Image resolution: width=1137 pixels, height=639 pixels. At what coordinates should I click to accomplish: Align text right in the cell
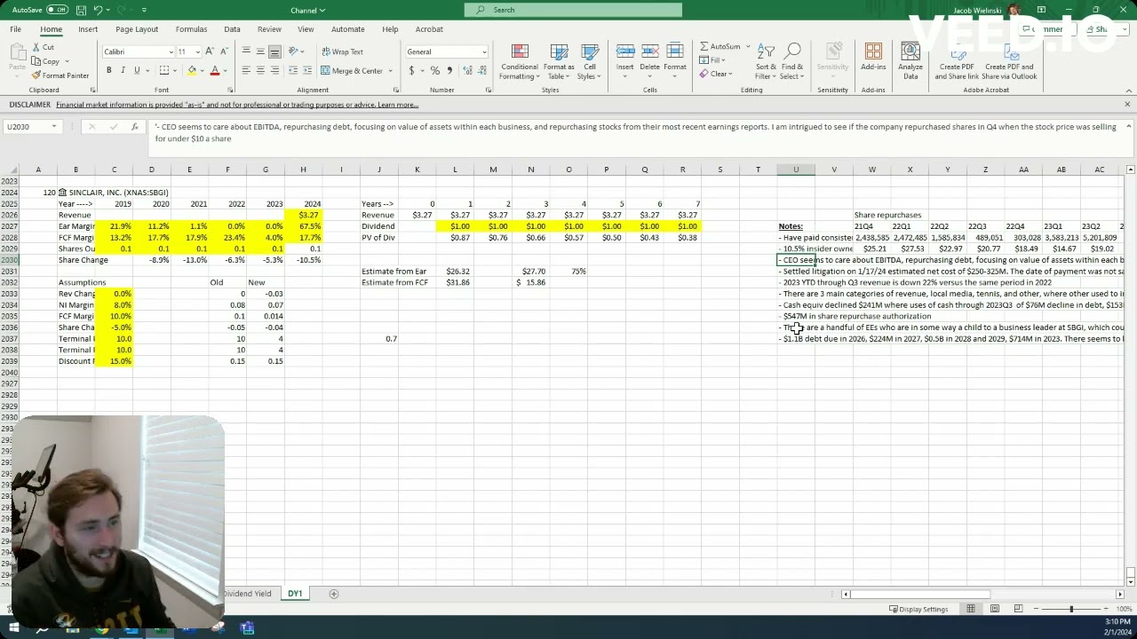point(274,70)
